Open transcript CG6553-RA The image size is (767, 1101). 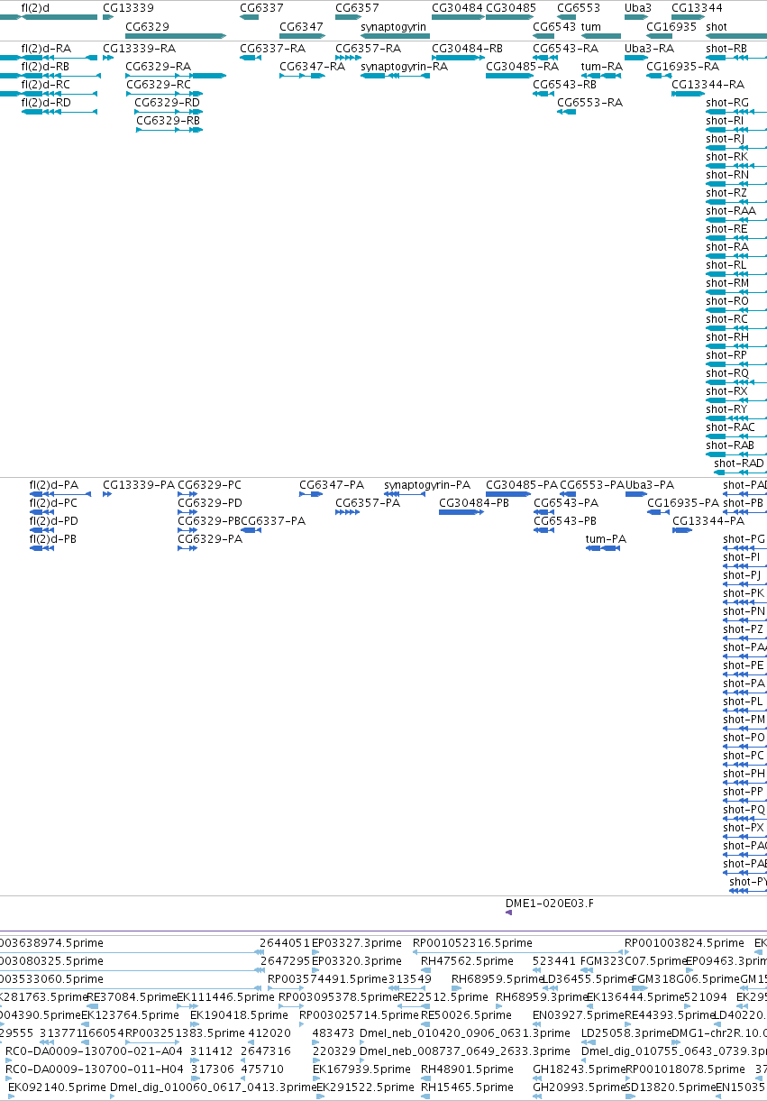point(589,103)
